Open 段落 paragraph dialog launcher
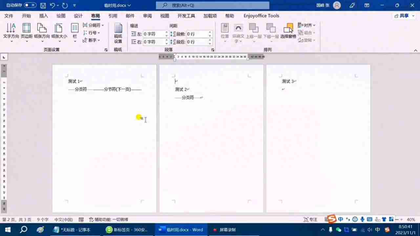Viewport: 420px width, 236px height. click(x=213, y=50)
